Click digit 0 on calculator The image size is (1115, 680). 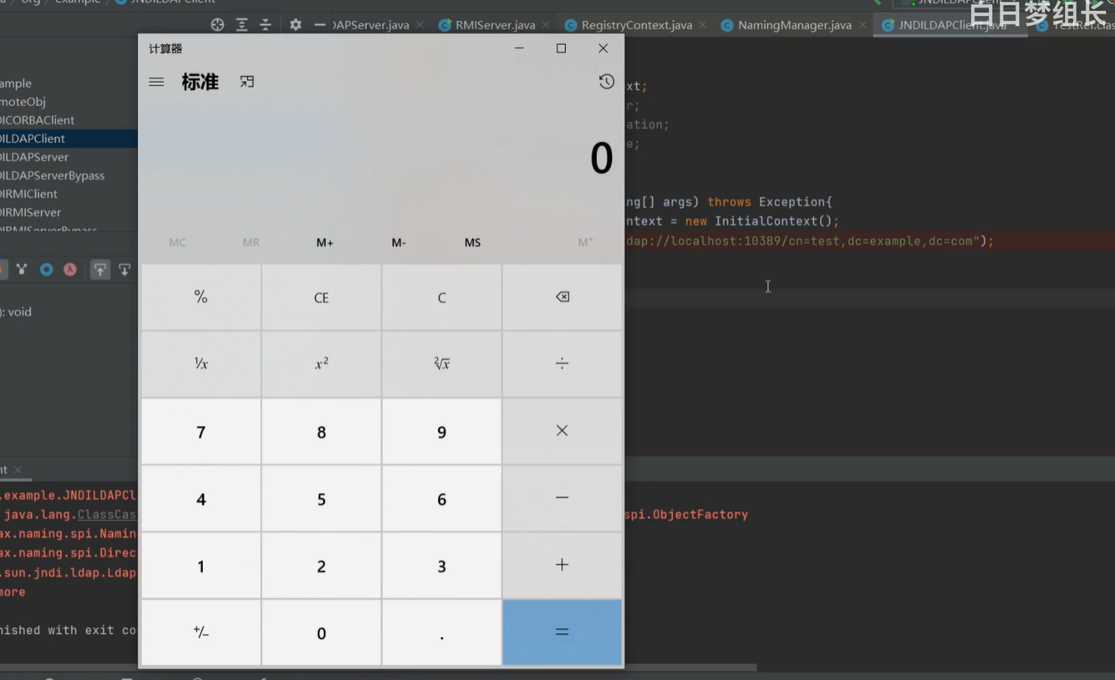coord(322,633)
